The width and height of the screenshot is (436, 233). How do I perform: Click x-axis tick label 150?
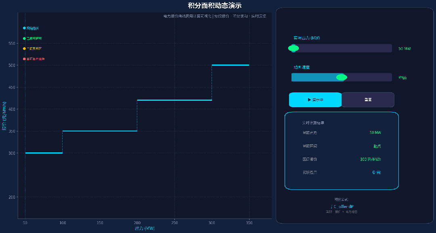click(100, 223)
